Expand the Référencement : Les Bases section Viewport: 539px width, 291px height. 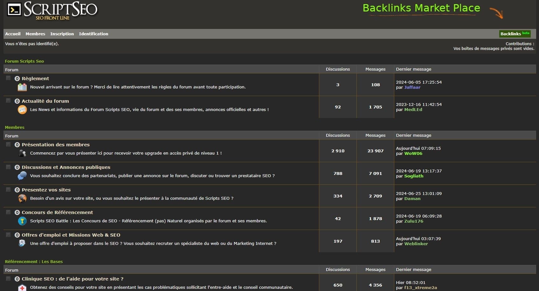click(x=34, y=261)
